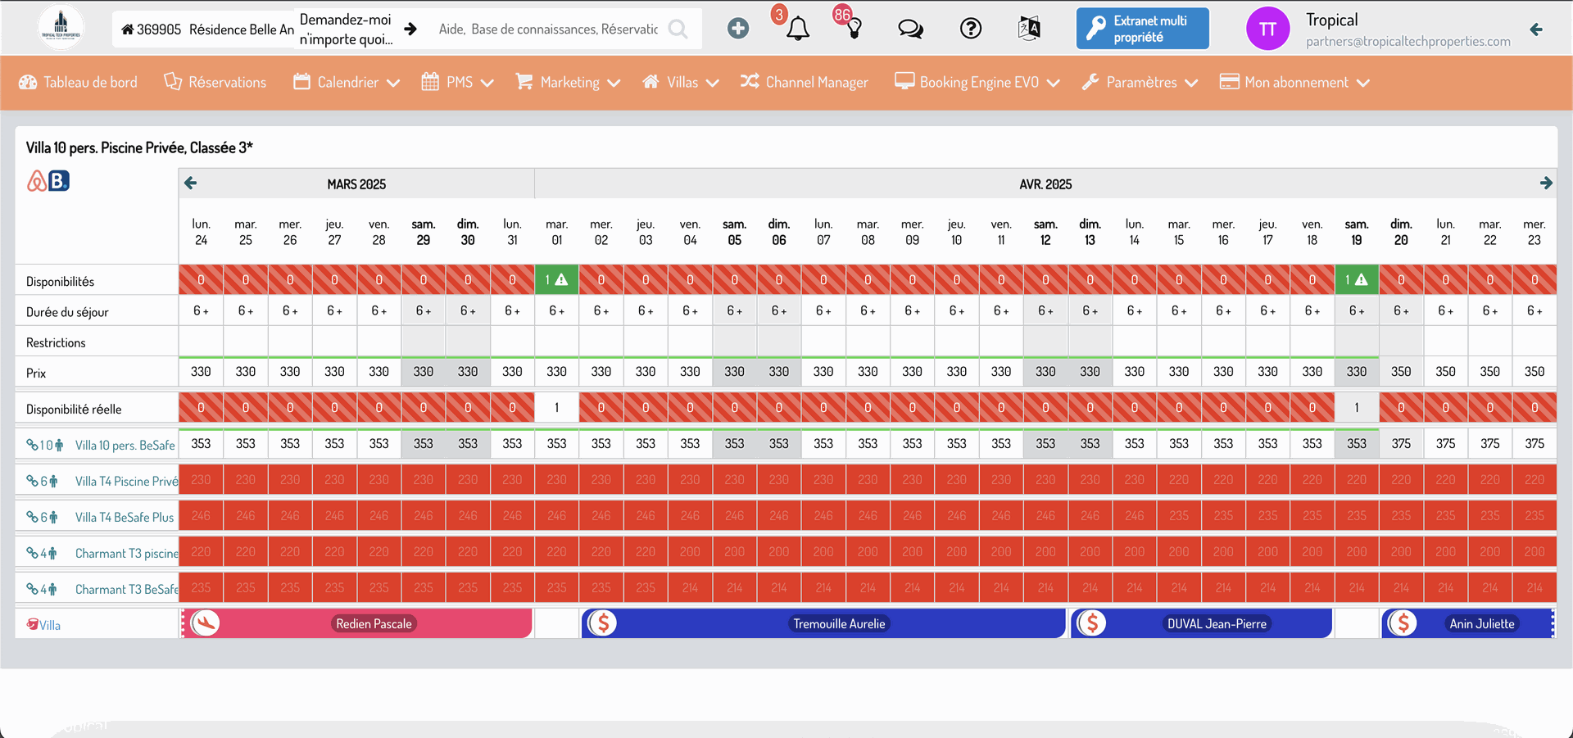Open the language translation icon

tap(1029, 29)
